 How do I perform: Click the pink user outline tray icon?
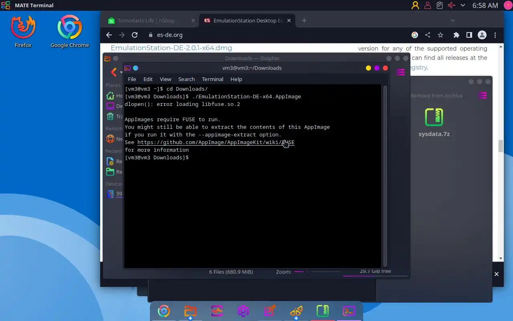click(x=428, y=5)
